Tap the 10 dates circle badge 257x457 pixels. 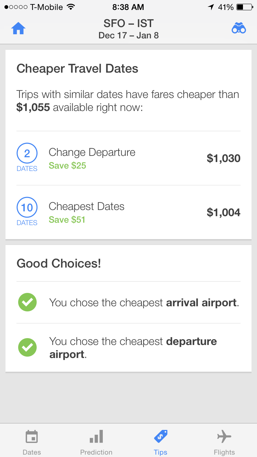pyautogui.click(x=27, y=207)
